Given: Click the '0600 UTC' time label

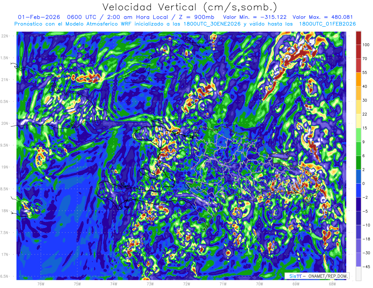Looking at the screenshot, I should [82, 17].
